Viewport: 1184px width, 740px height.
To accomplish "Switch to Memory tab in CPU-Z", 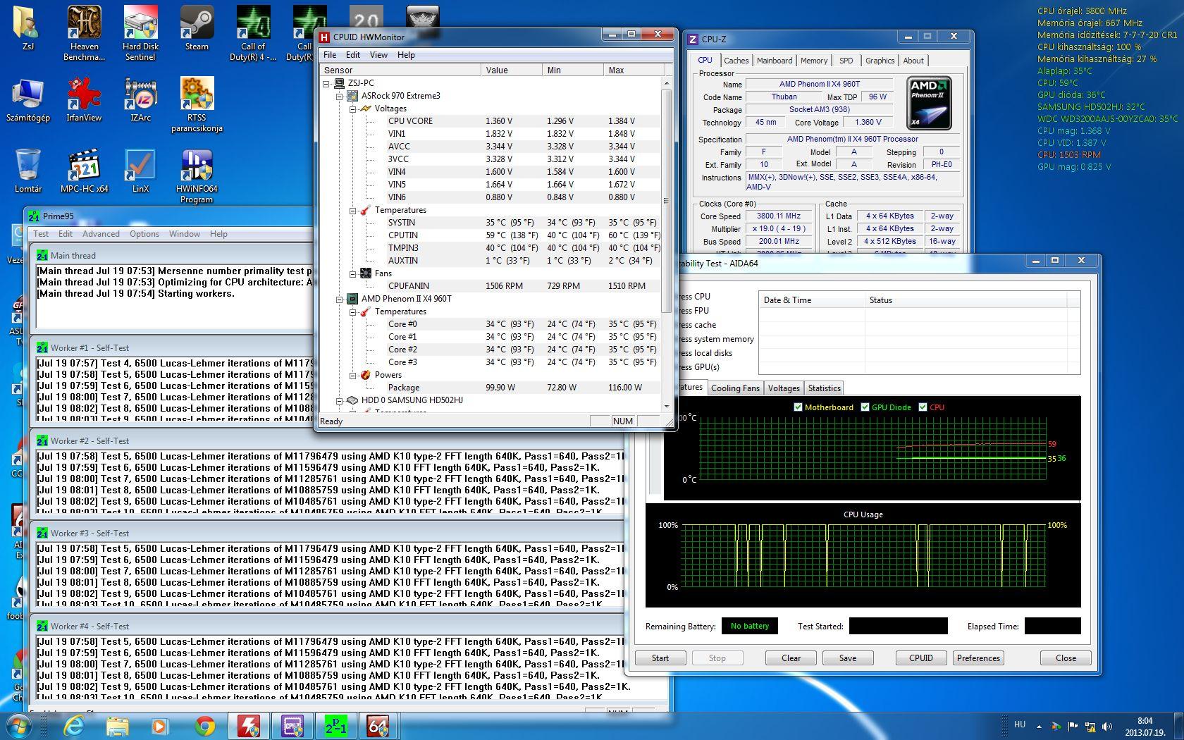I will [814, 61].
